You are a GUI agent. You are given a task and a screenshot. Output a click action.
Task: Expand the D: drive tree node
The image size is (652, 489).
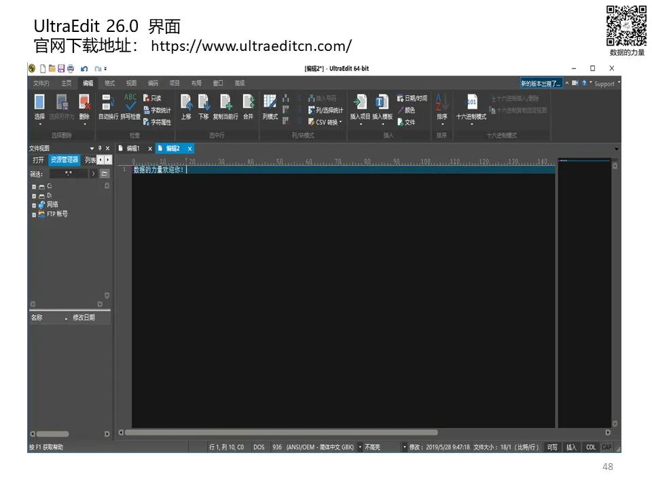coord(34,196)
